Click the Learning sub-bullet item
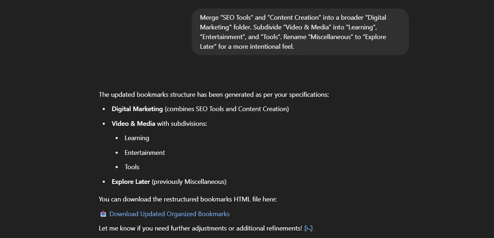The height and width of the screenshot is (238, 494). pos(137,138)
